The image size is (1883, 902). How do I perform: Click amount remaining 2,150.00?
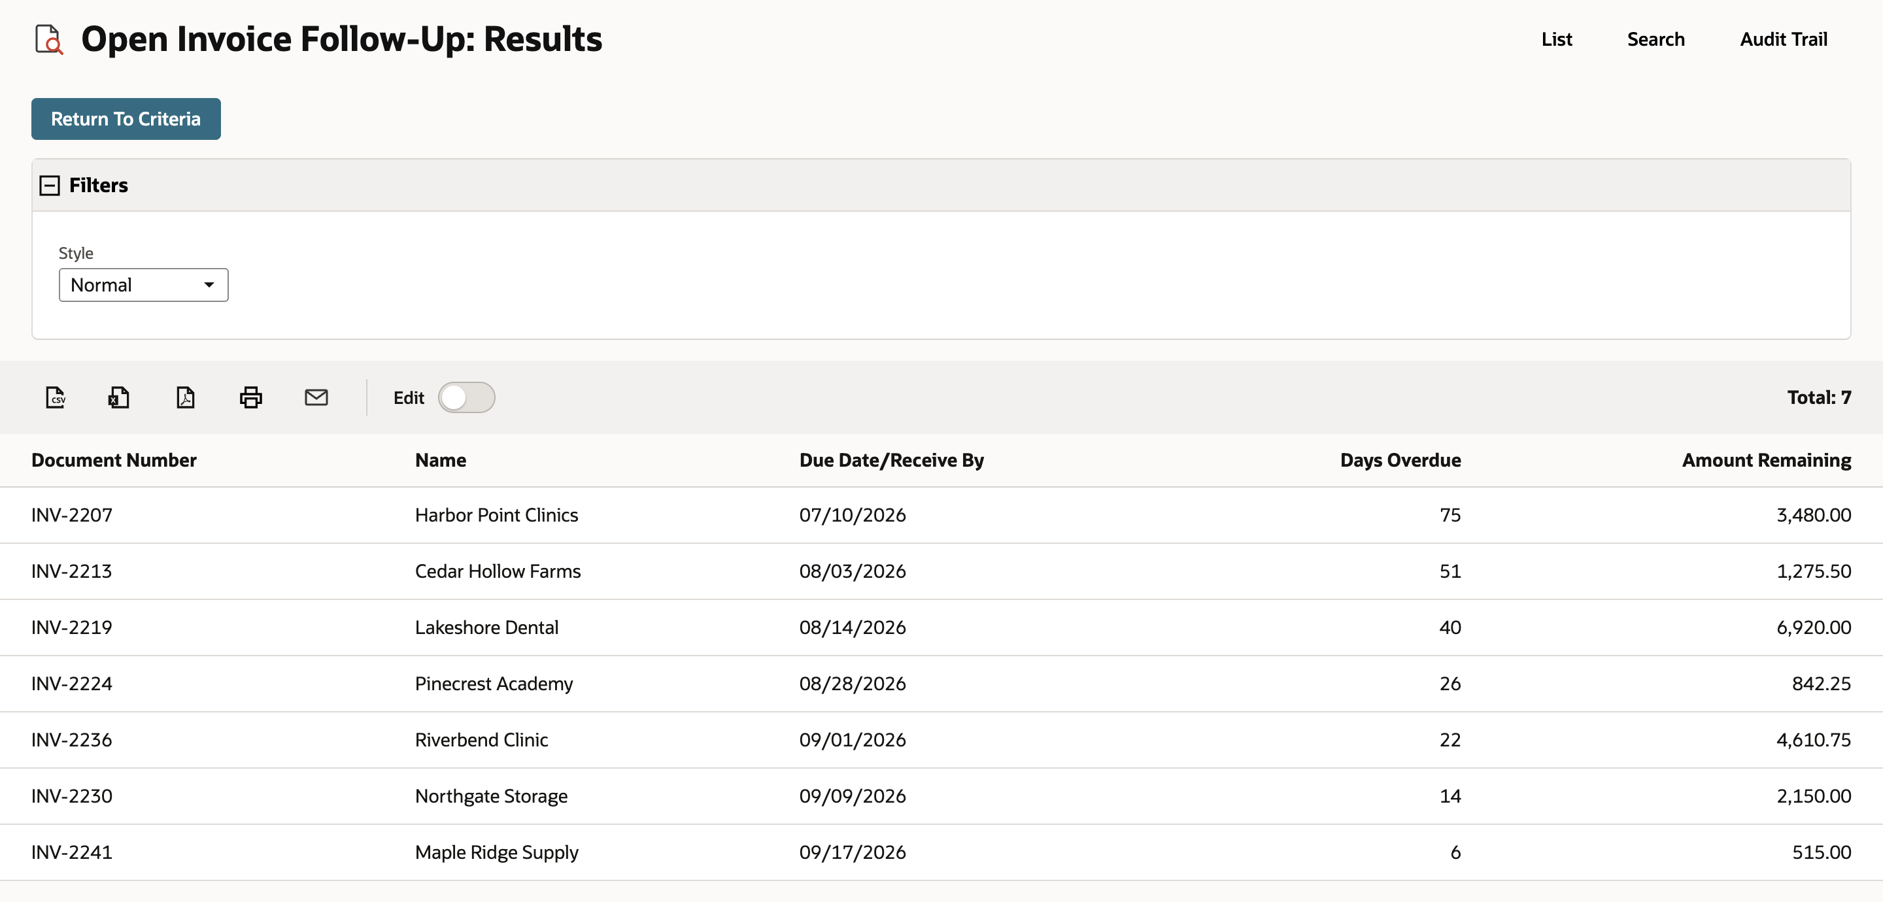(1814, 795)
